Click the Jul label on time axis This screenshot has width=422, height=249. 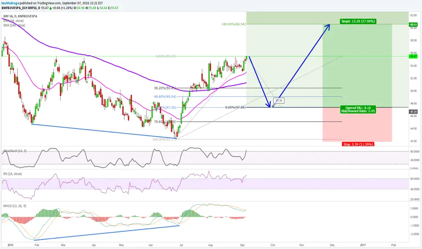(x=181, y=245)
